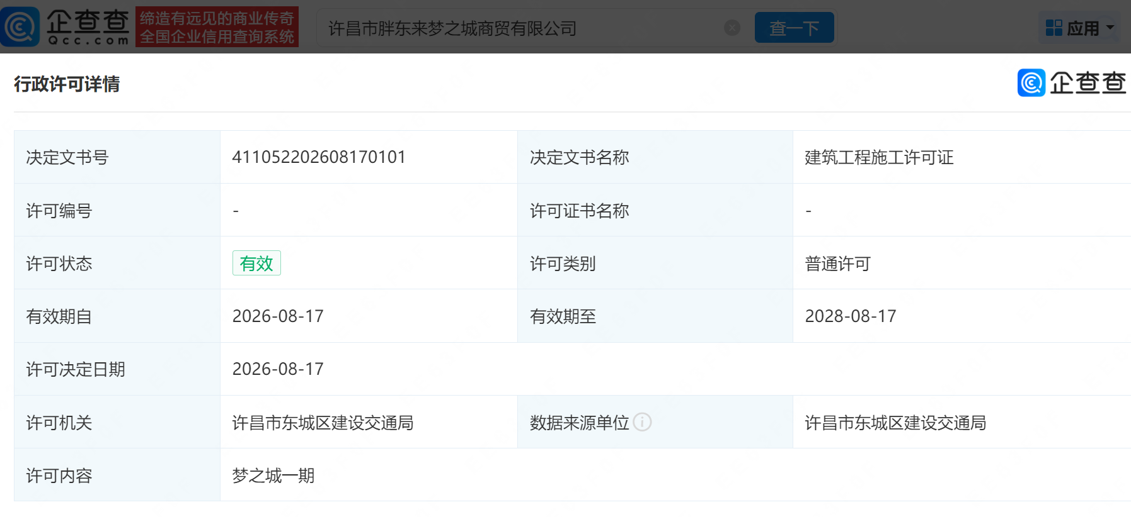Click the 普通许可 category value

[838, 264]
